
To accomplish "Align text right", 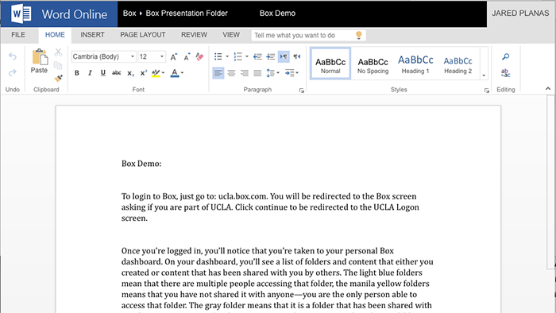I will (245, 73).
